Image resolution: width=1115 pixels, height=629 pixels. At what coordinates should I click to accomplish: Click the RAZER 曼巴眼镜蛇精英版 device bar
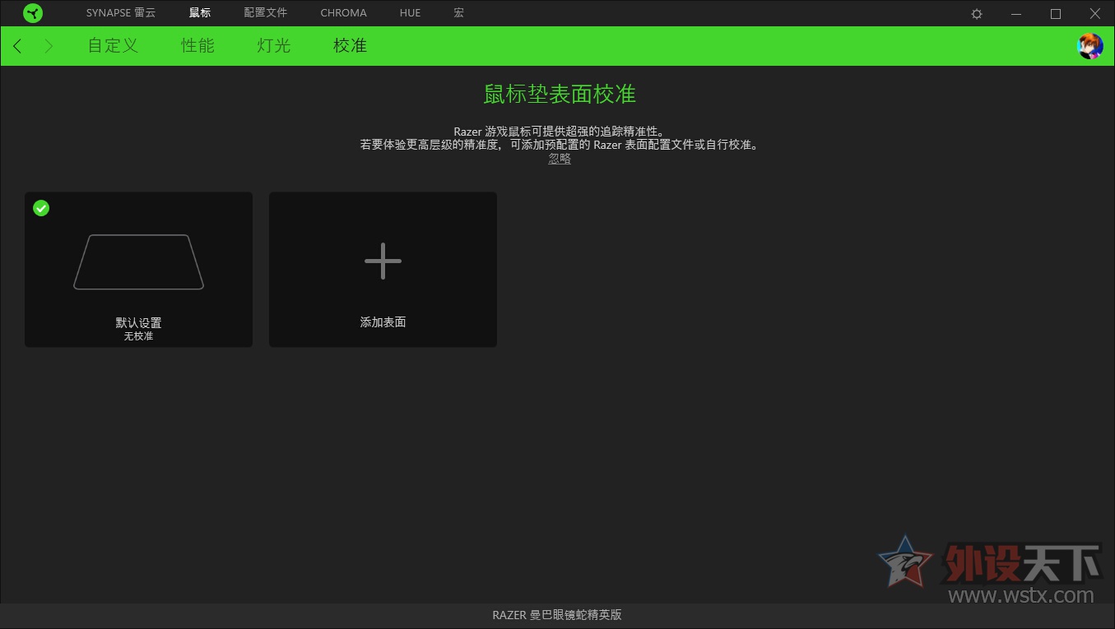point(557,615)
